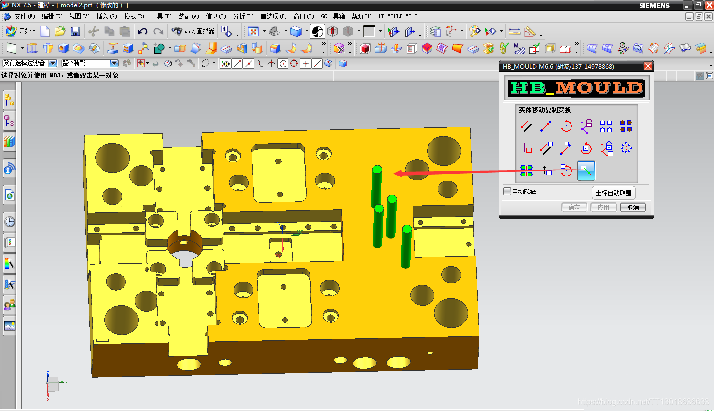Screen dimensions: 714x411
Task: Click the 确定 button in HB_MOULD
Action: (x=574, y=207)
